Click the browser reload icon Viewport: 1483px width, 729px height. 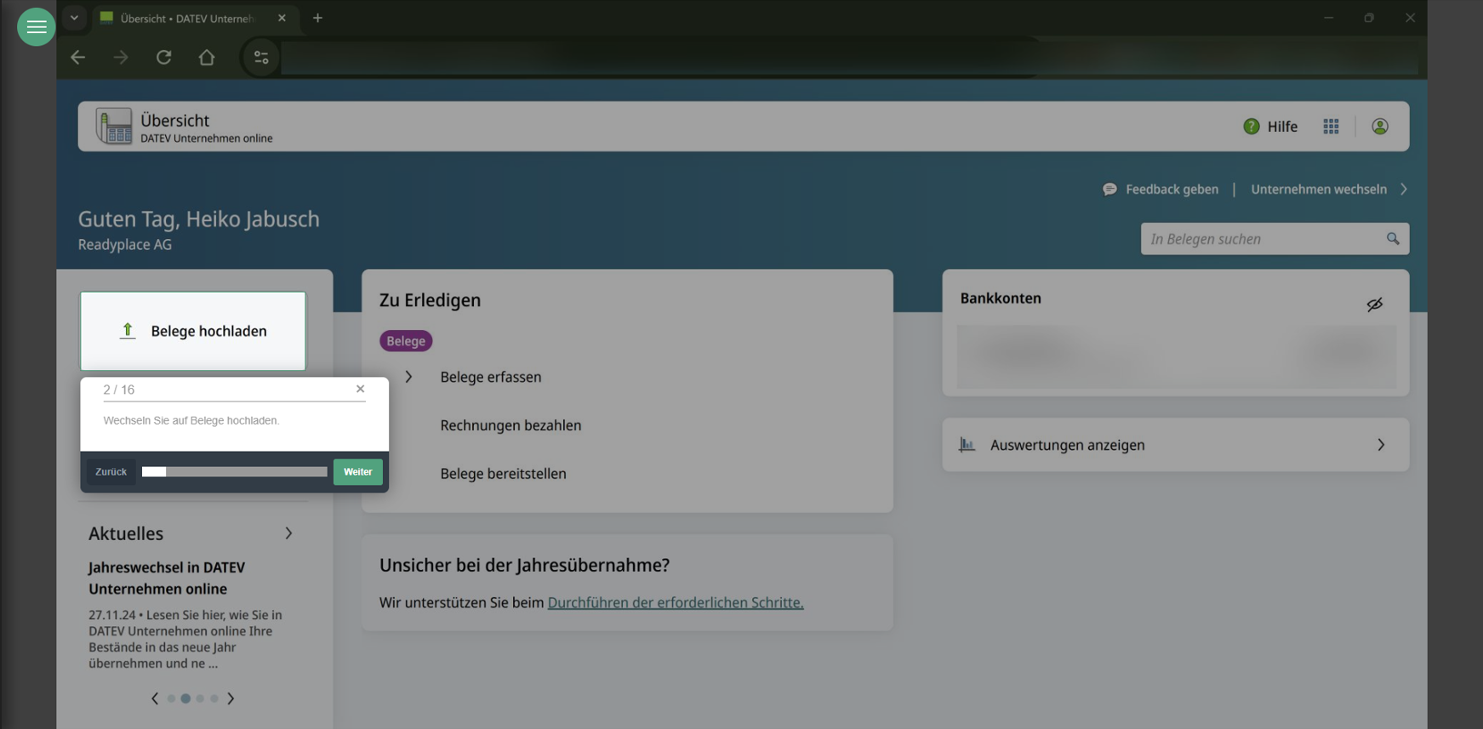(163, 57)
